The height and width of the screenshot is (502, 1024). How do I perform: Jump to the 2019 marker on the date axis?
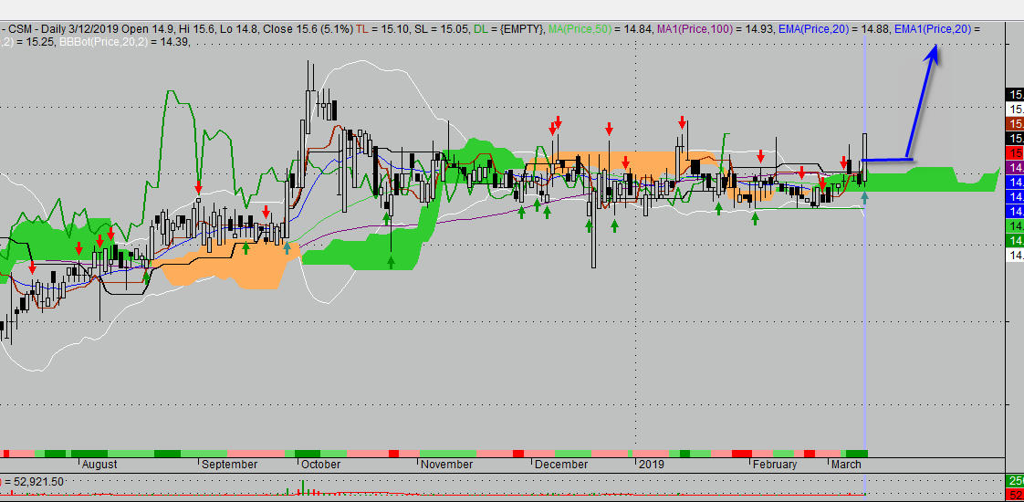pyautogui.click(x=651, y=464)
